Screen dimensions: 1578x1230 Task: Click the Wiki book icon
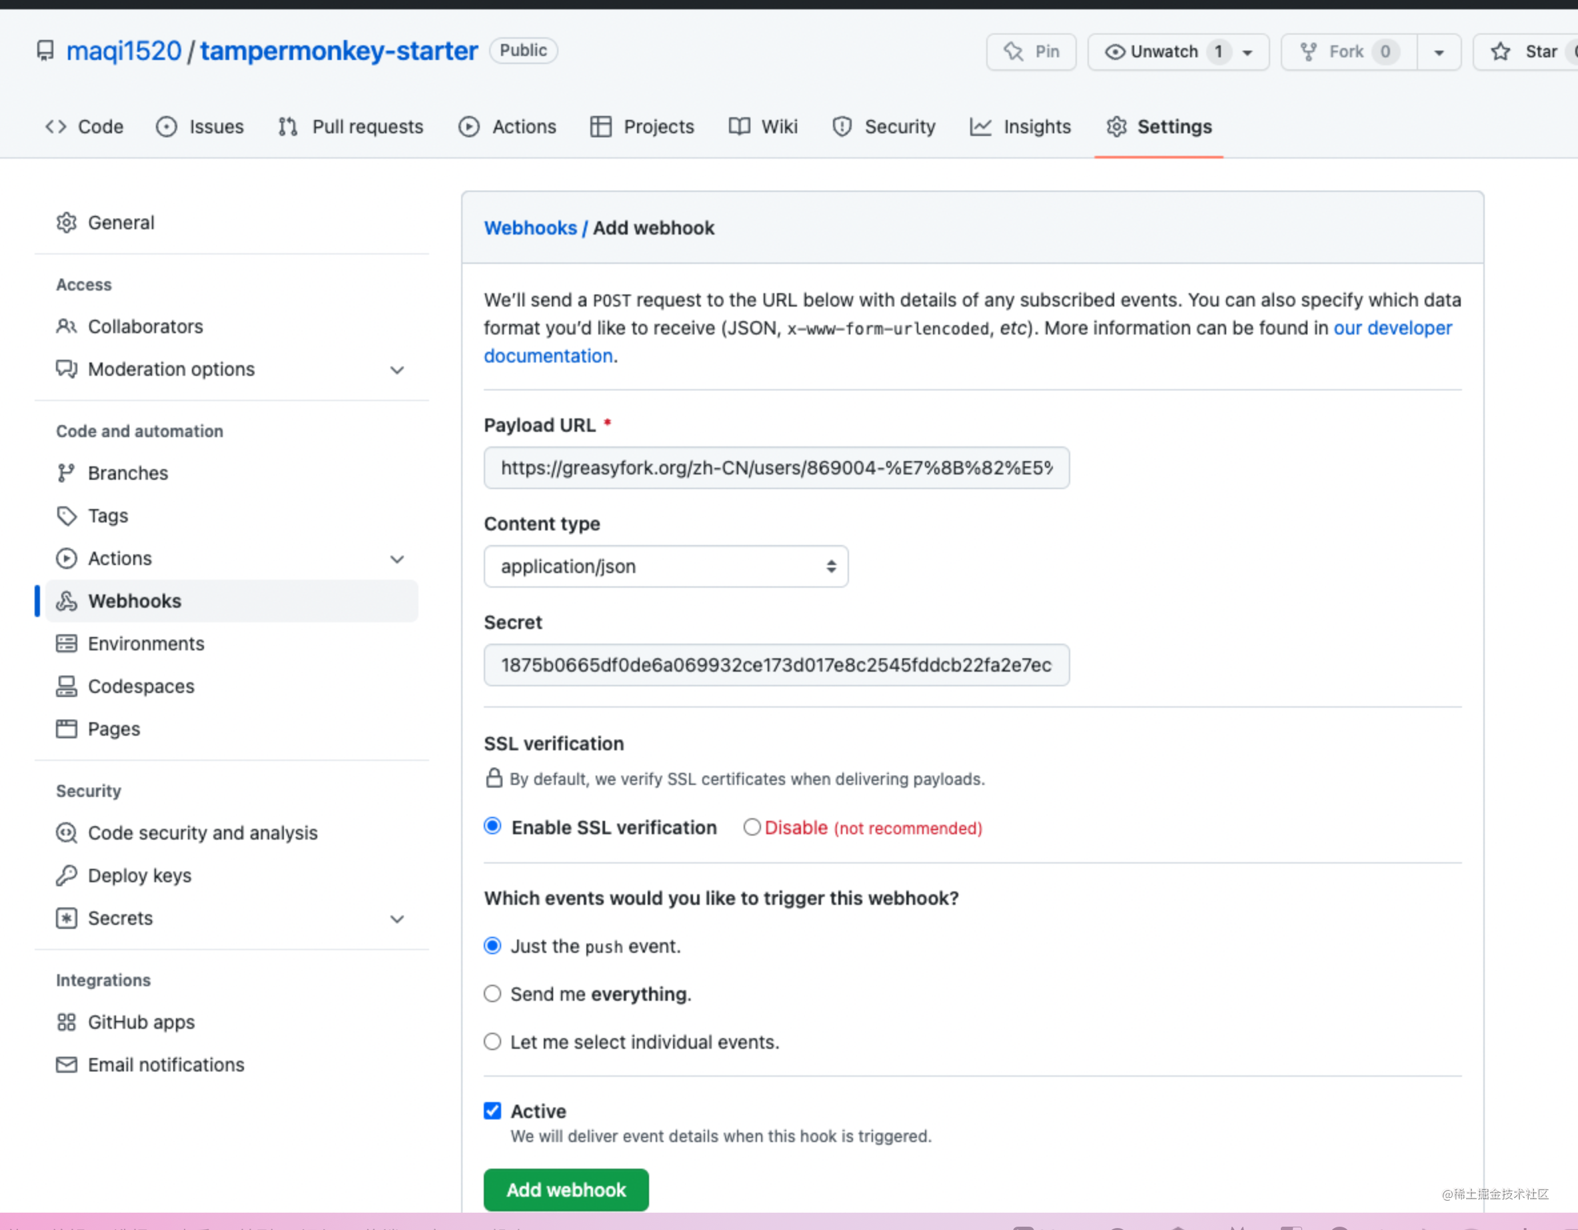739,127
